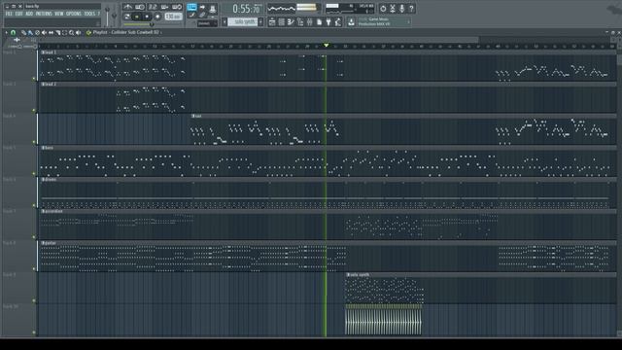Click the undo history circular-arrow icon

[x=383, y=9]
